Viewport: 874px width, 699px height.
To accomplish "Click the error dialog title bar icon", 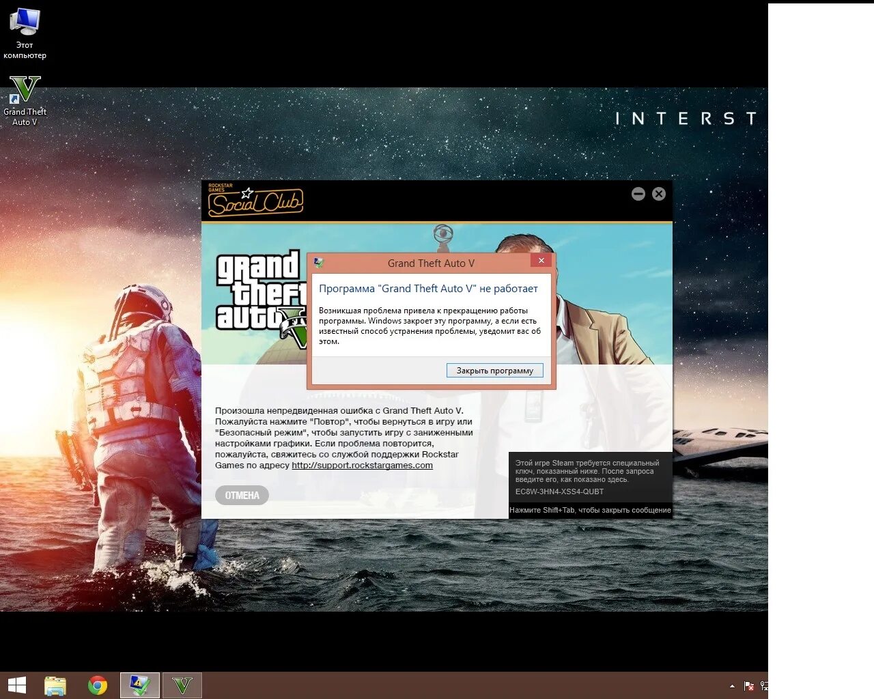I will click(318, 263).
